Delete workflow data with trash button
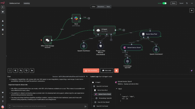The image size is (195, 109). [116, 70]
